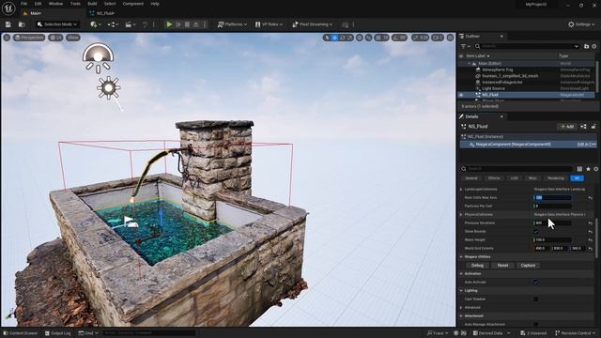
Task: Open the blueprints dropdown in the toolbar
Action: pyautogui.click(x=113, y=24)
